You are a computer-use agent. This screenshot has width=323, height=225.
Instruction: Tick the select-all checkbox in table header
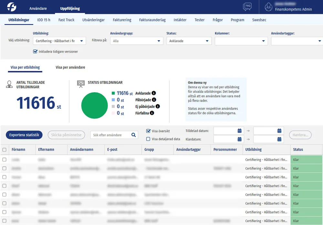click(x=4, y=150)
